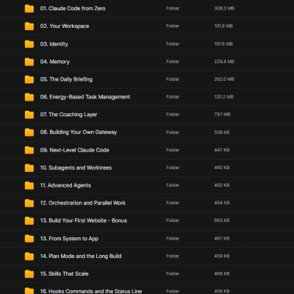Click the 456 KB size value
Screen dimensions: 294x294
tap(222, 291)
